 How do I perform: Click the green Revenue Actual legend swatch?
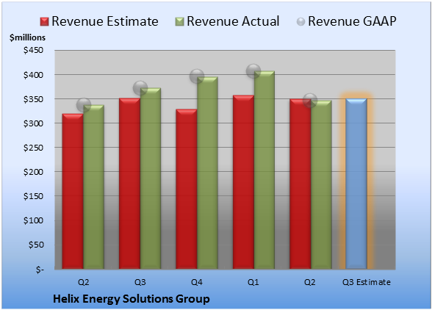[179, 22]
